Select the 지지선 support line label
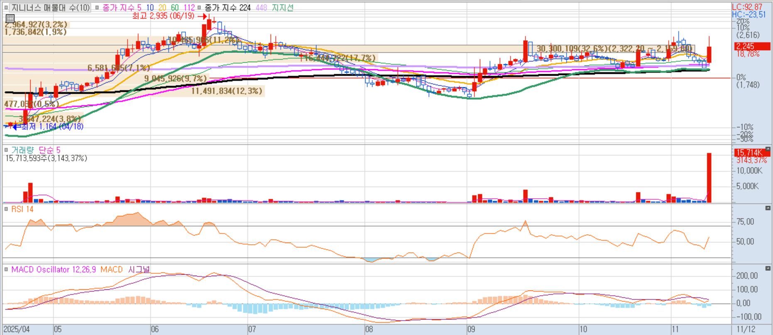 click(283, 7)
